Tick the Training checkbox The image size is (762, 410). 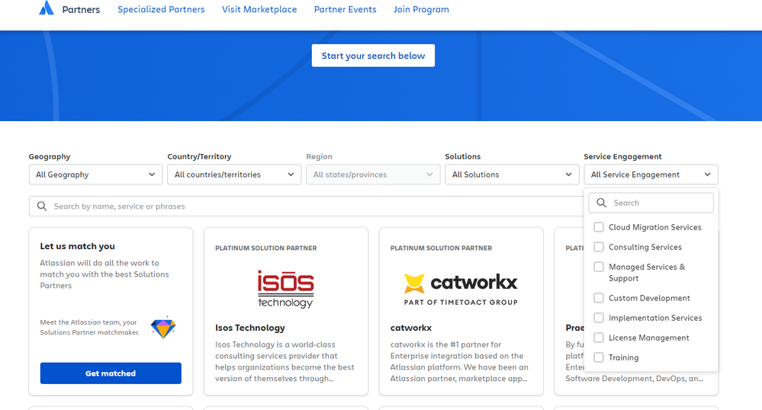pos(599,357)
